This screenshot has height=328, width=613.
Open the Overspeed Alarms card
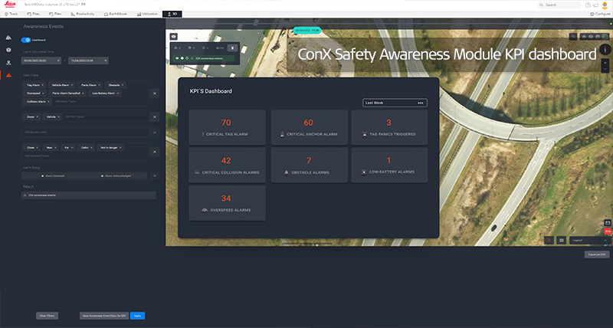(x=227, y=203)
